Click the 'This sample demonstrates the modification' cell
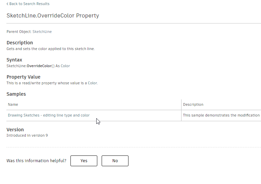Viewport: 261px width, 184px height. coord(221,115)
